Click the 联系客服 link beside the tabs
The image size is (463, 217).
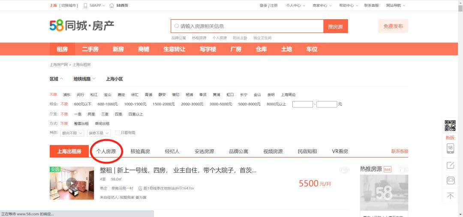pos(400,152)
